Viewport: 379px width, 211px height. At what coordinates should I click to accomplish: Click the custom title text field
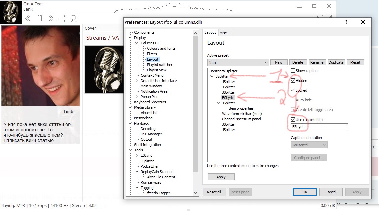coord(319,127)
